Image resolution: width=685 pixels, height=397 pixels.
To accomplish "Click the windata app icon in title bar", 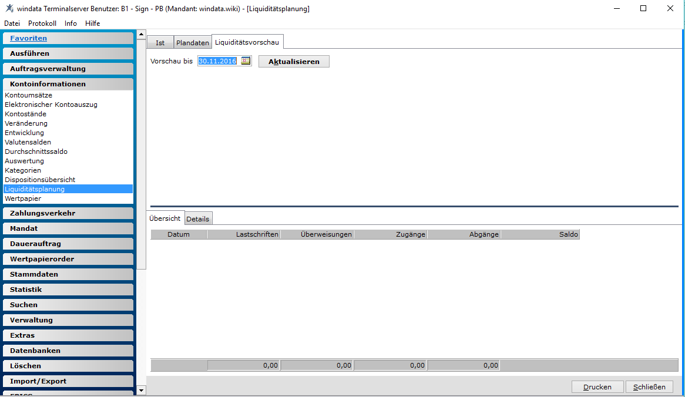I will [x=9, y=8].
